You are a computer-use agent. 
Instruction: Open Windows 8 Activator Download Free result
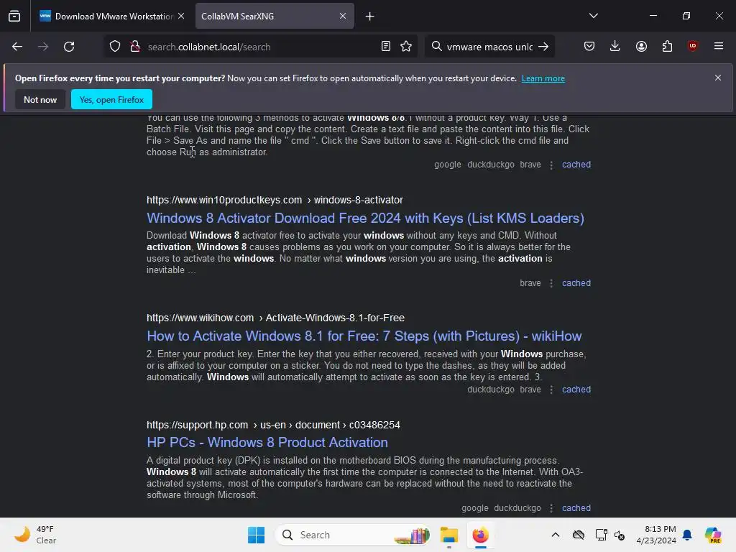click(x=365, y=218)
